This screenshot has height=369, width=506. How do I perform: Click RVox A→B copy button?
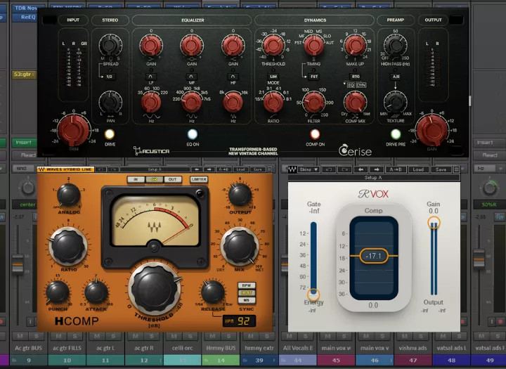(396, 169)
